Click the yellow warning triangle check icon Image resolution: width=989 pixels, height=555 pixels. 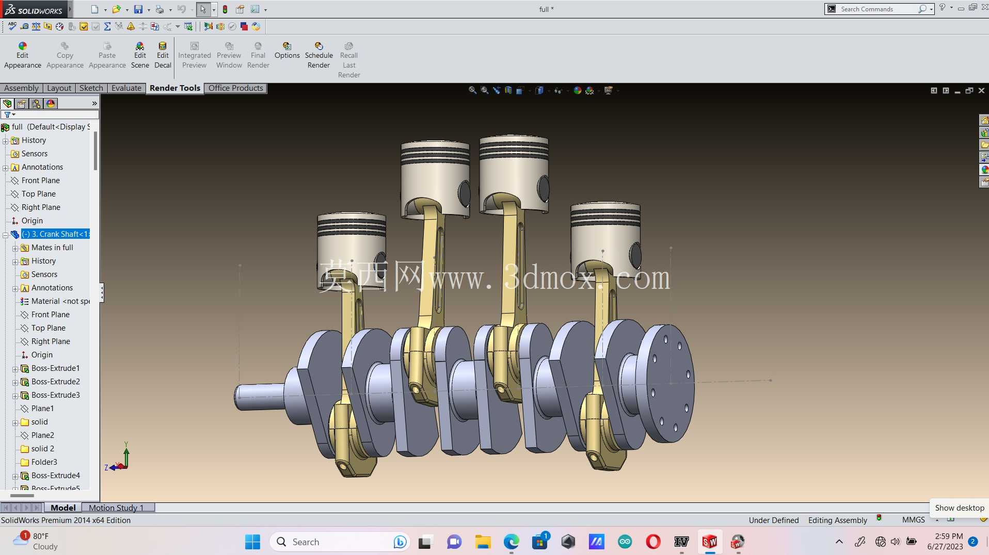click(131, 26)
